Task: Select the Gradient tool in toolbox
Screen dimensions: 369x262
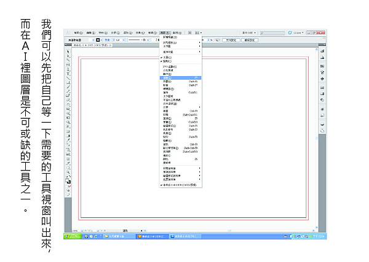Action: [68, 136]
